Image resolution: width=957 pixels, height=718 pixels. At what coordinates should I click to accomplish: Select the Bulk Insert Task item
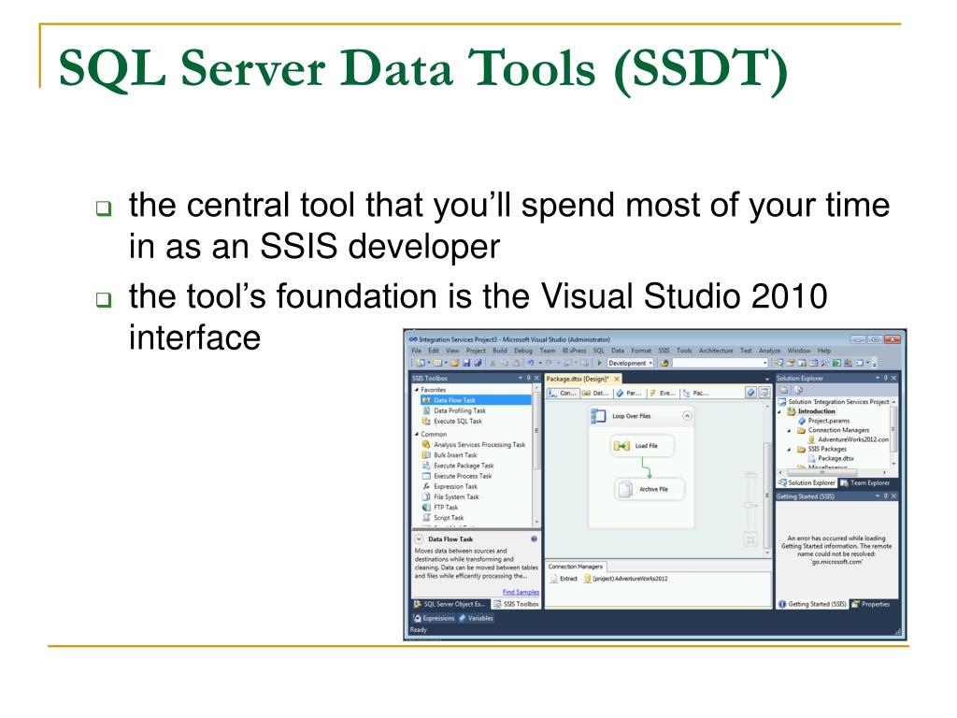[450, 455]
